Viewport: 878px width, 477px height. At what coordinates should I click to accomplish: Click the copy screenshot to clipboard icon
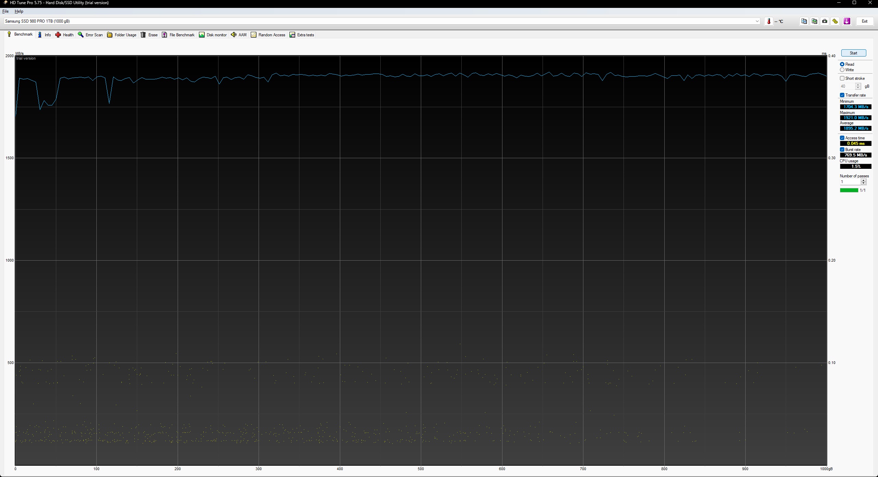point(814,21)
